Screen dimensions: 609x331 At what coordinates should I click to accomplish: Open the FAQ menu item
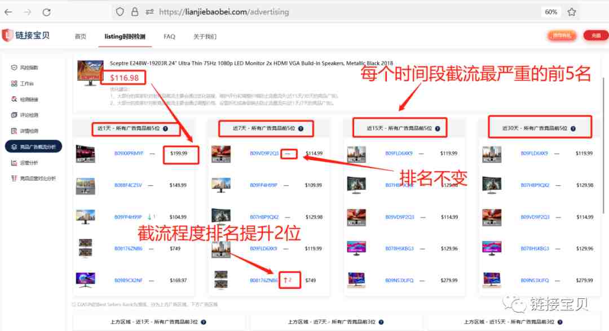tap(169, 37)
